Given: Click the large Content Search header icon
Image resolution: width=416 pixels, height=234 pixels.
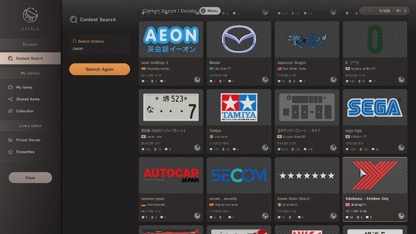Looking at the screenshot, I should coord(74,19).
